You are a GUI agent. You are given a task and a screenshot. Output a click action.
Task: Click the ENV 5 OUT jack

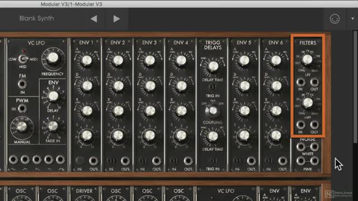tap(251, 161)
